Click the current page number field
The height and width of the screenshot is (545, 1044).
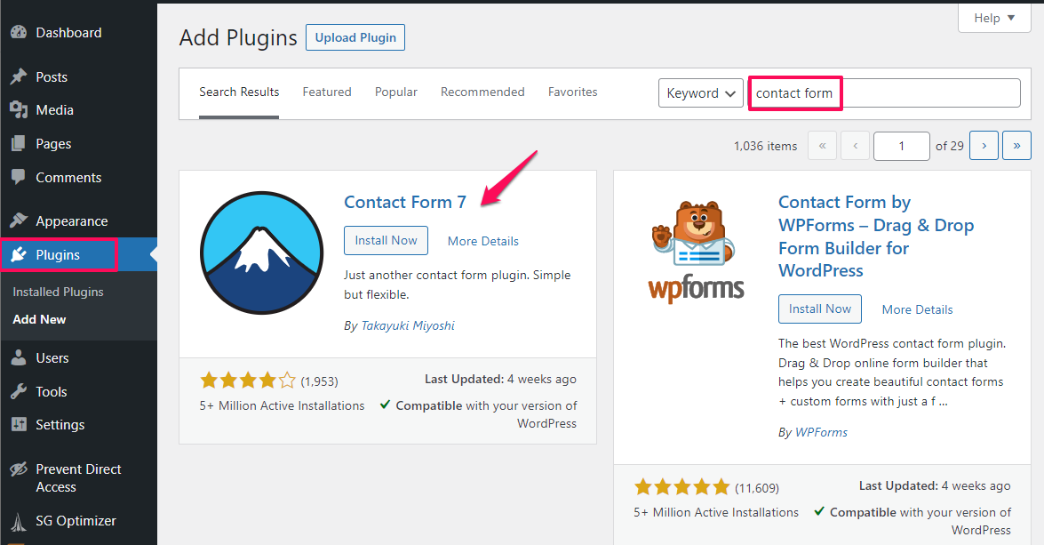(902, 146)
